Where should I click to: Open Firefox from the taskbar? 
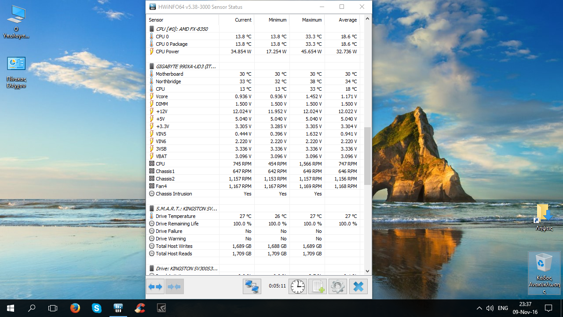point(75,308)
